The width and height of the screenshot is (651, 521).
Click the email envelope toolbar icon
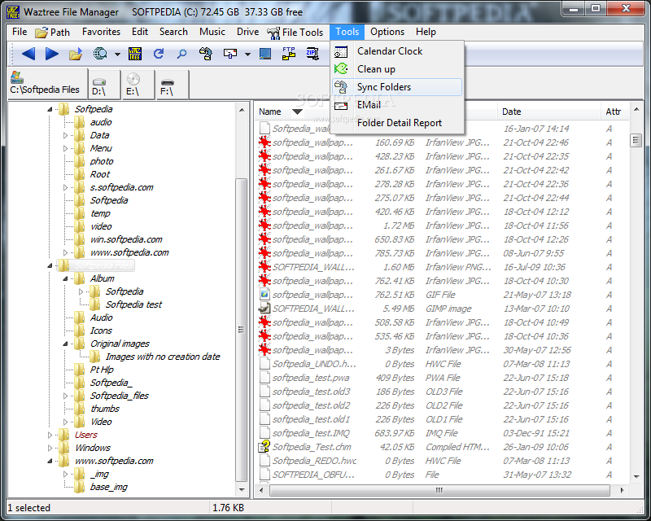(x=230, y=54)
